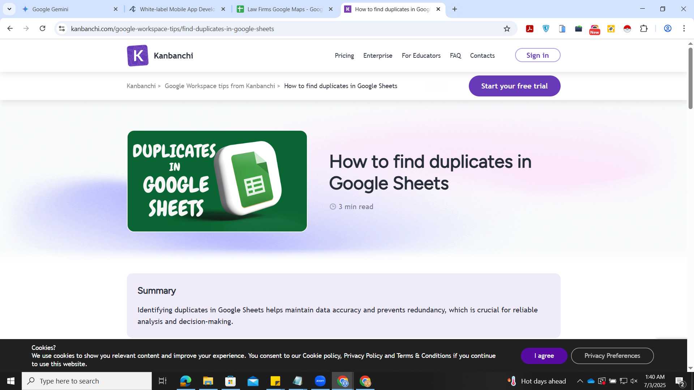The height and width of the screenshot is (390, 694).
Task: Open Chrome three-dot menu
Action: [x=684, y=29]
